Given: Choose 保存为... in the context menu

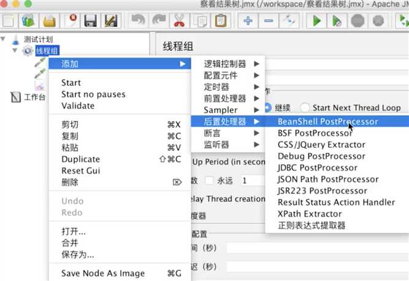Looking at the screenshot, I should coord(120,254).
